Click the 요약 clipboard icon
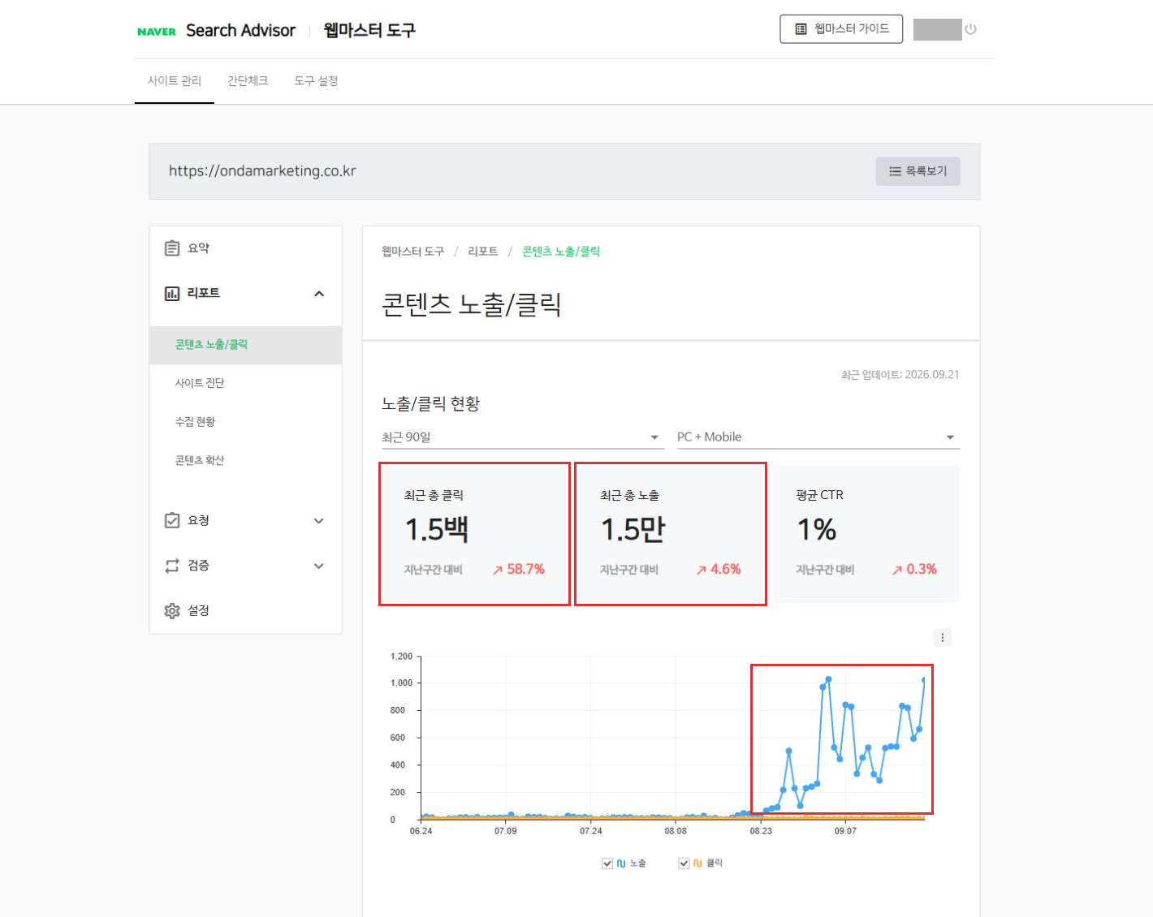This screenshot has width=1153, height=917. click(172, 248)
